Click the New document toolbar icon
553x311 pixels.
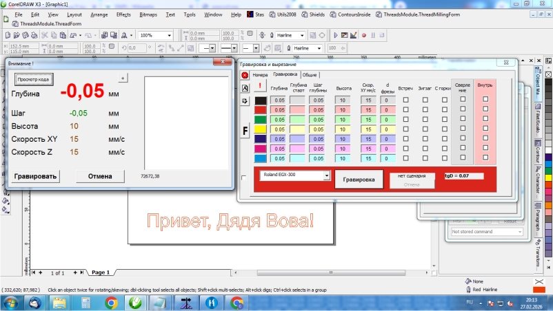tap(7, 35)
